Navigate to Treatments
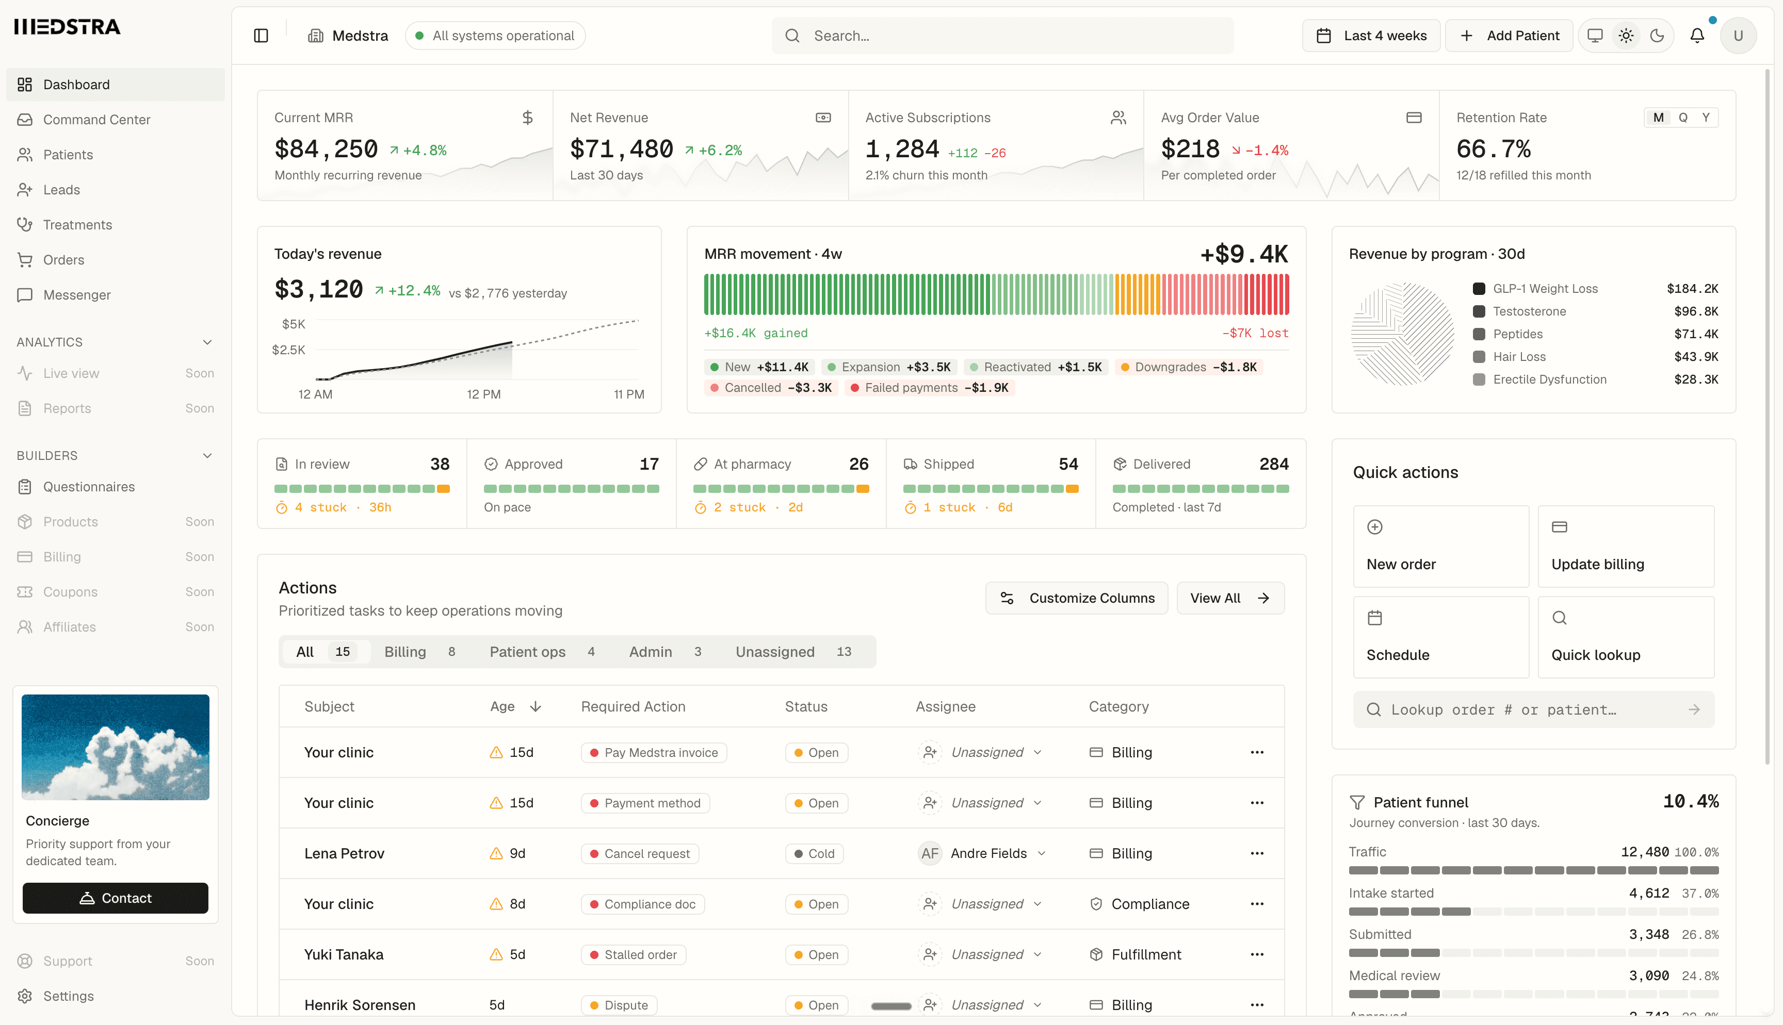Image resolution: width=1783 pixels, height=1025 pixels. (x=116, y=225)
